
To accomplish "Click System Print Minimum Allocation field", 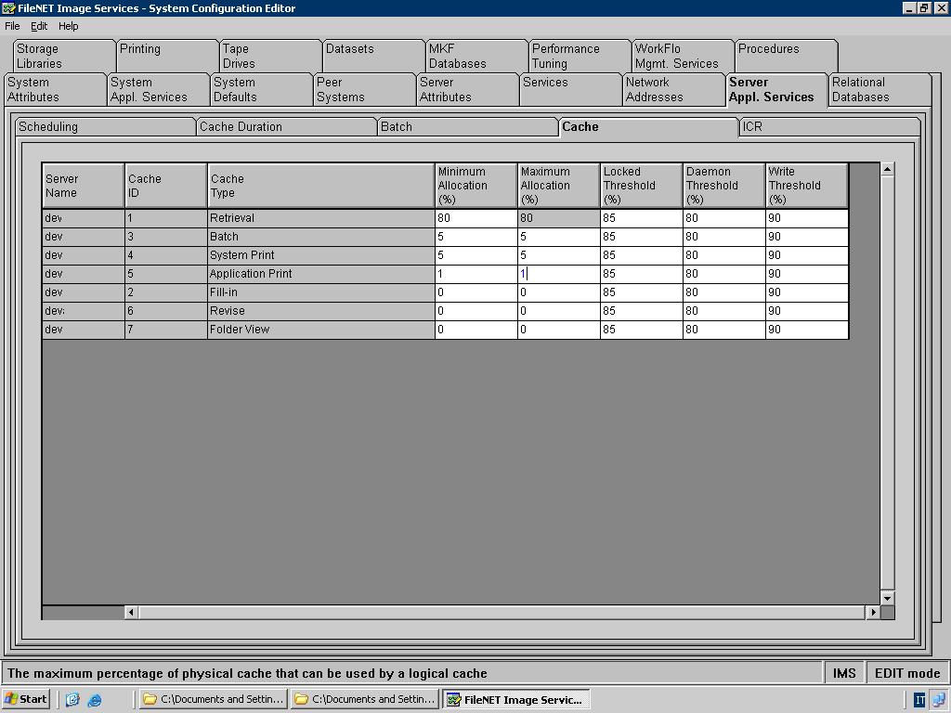I will [x=476, y=255].
